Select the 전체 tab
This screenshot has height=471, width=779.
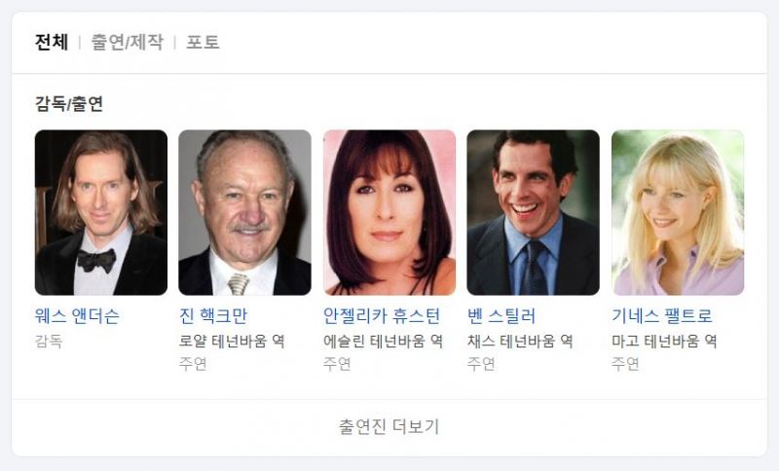(x=52, y=42)
